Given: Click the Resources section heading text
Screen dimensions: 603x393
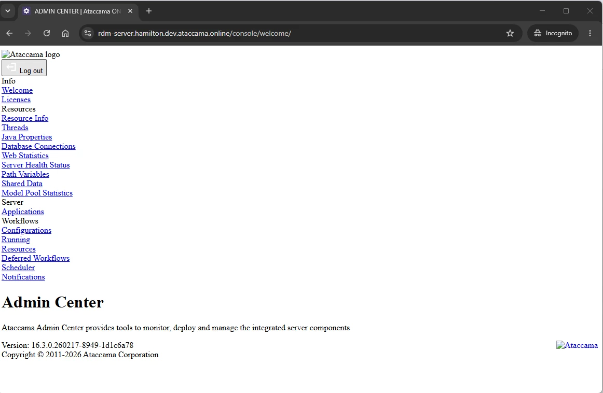Looking at the screenshot, I should (x=19, y=109).
